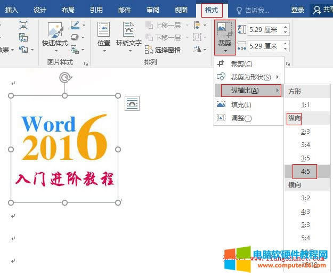Image resolution: width=333 pixels, height=276 pixels.
Task: Open the 快速样式 gallery
Action: click(55, 37)
